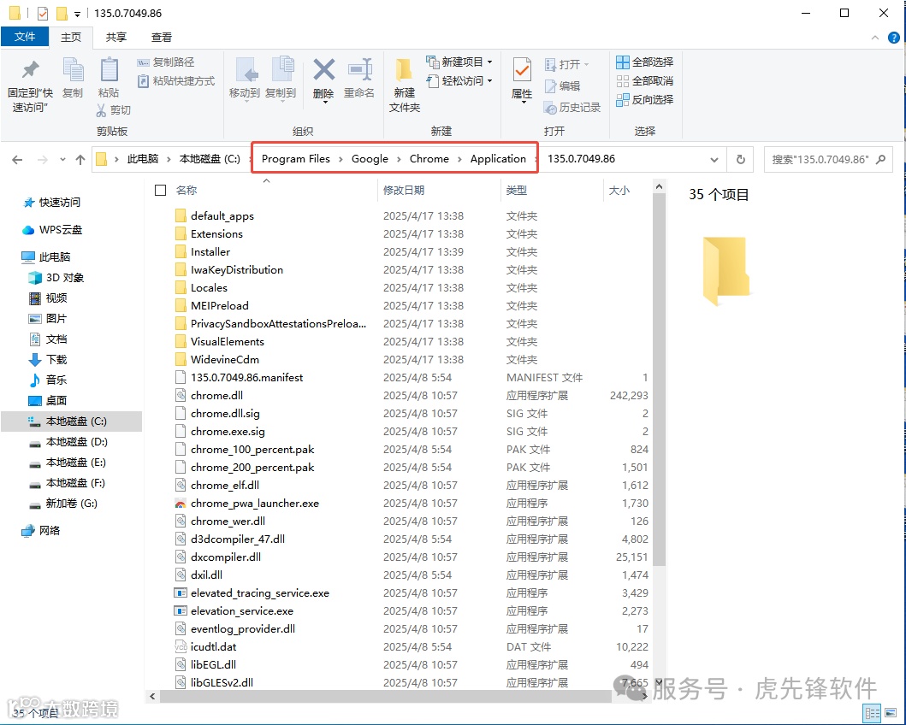Click the 删除 X icon
The height and width of the screenshot is (725, 906).
tap(323, 70)
